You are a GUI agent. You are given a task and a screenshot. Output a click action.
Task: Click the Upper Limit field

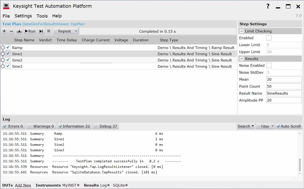(284, 52)
